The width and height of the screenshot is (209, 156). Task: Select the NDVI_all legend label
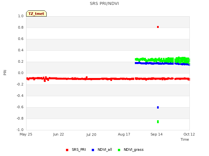point(105,149)
